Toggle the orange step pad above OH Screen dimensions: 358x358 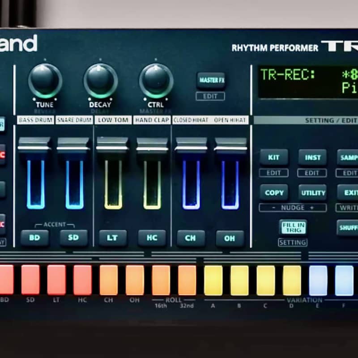pyautogui.click(x=135, y=280)
